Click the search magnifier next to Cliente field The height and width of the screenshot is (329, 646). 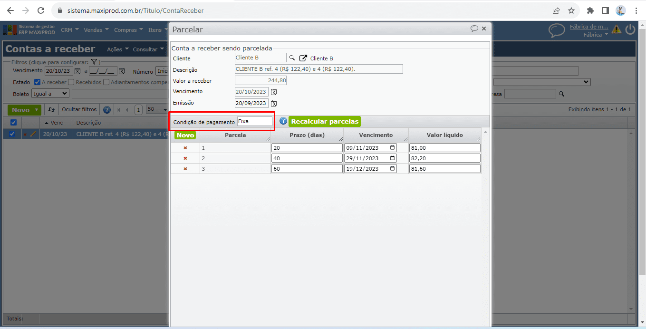point(292,58)
